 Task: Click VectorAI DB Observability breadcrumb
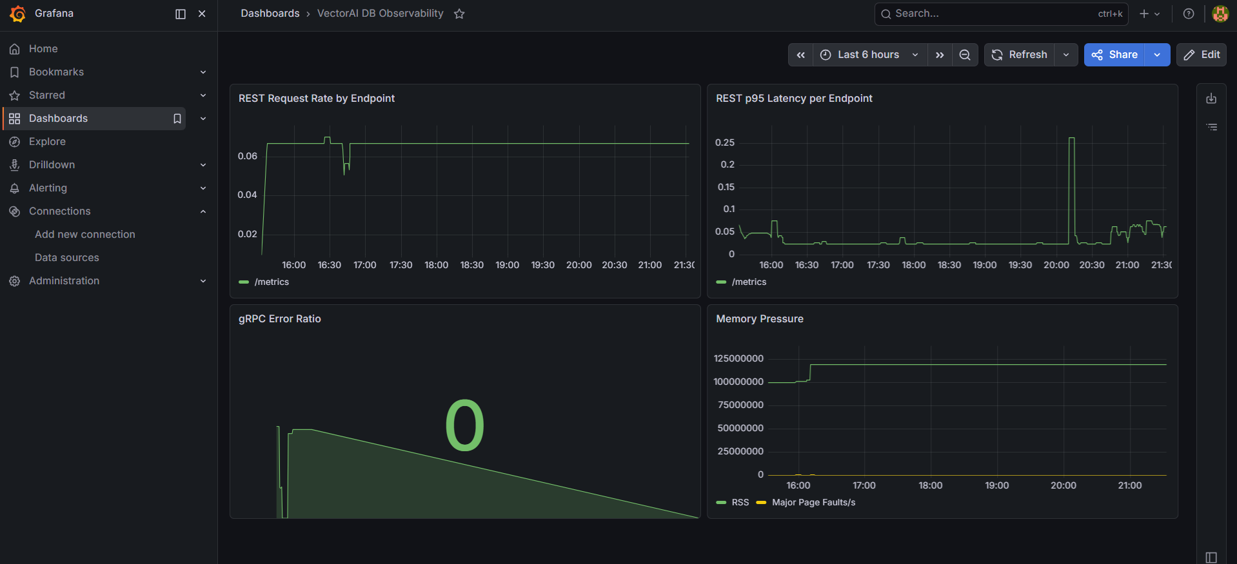tap(380, 14)
